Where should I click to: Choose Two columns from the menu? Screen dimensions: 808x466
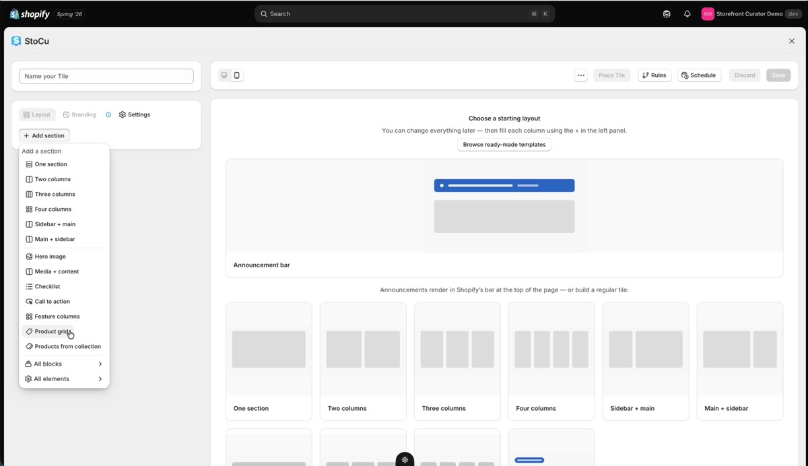tap(64, 179)
